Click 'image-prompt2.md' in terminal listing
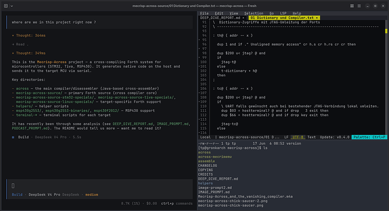Image resolution: width=389 pixels, height=211 pixels. pos(215,188)
